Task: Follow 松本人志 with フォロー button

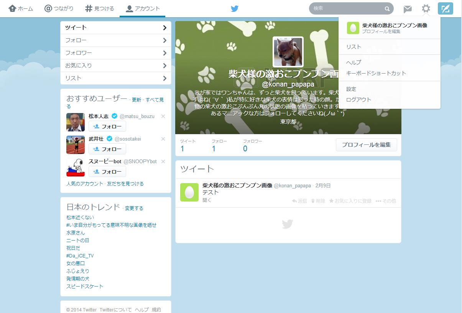Action: pos(107,126)
